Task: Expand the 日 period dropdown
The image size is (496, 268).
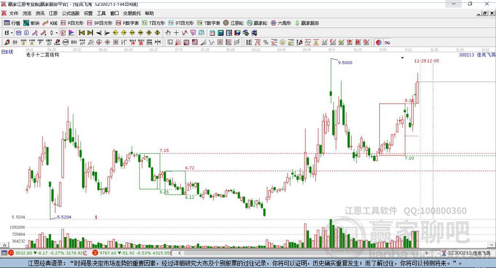Action: pyautogui.click(x=12, y=33)
